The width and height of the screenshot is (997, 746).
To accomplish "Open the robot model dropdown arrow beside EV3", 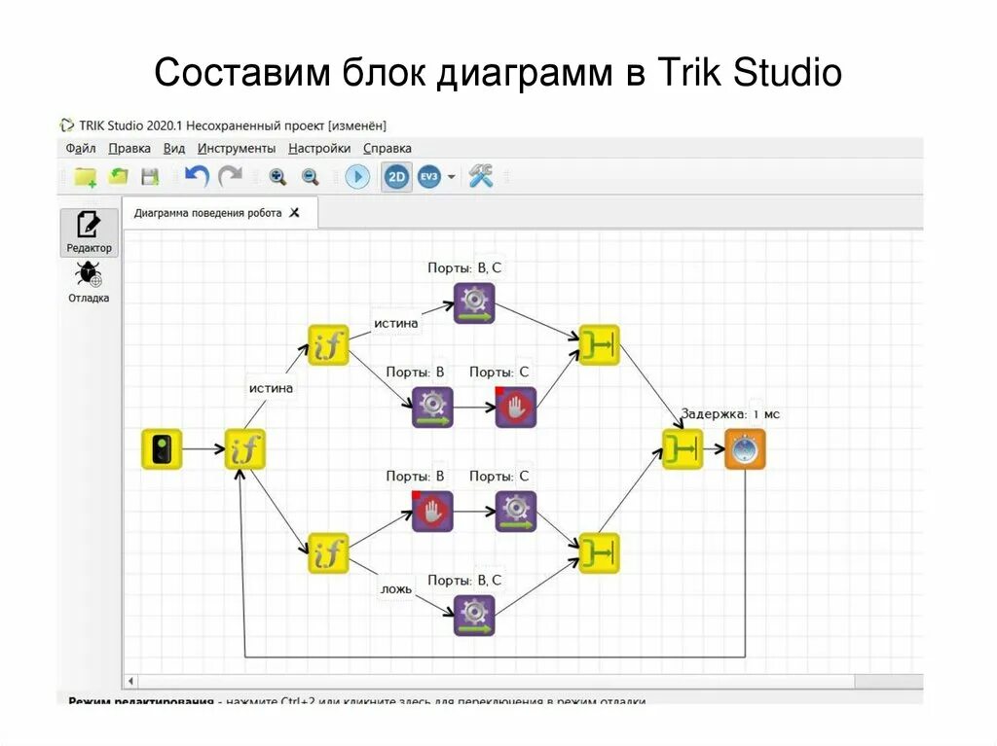I will (451, 177).
